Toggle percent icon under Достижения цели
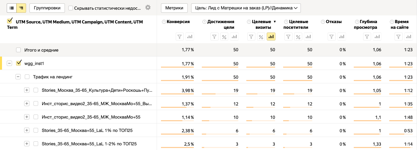Viewport: 417px width, 150px height. point(225,36)
